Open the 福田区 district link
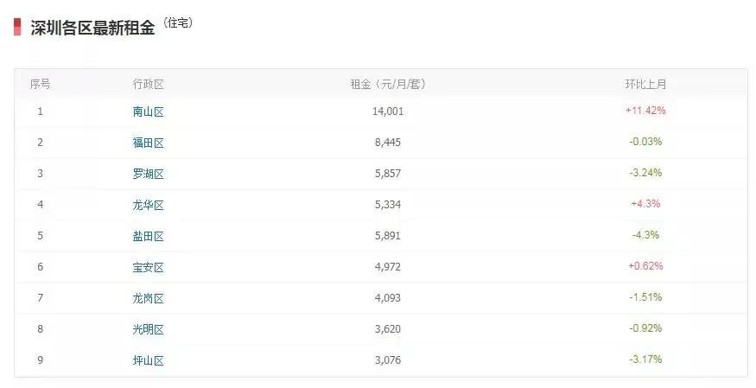This screenshot has height=388, width=756. pos(148,143)
